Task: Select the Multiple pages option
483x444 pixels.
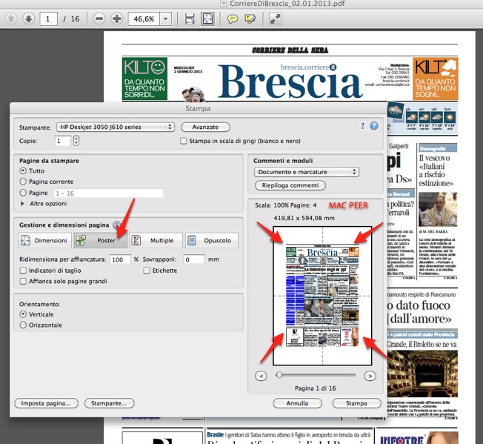Action: click(156, 240)
